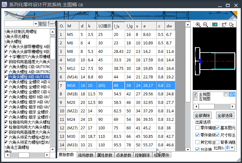The height and width of the screenshot is (163, 242).
Task: Click icon beside 十字槽凹穴六角头 list item
Action: [x=6, y=57]
